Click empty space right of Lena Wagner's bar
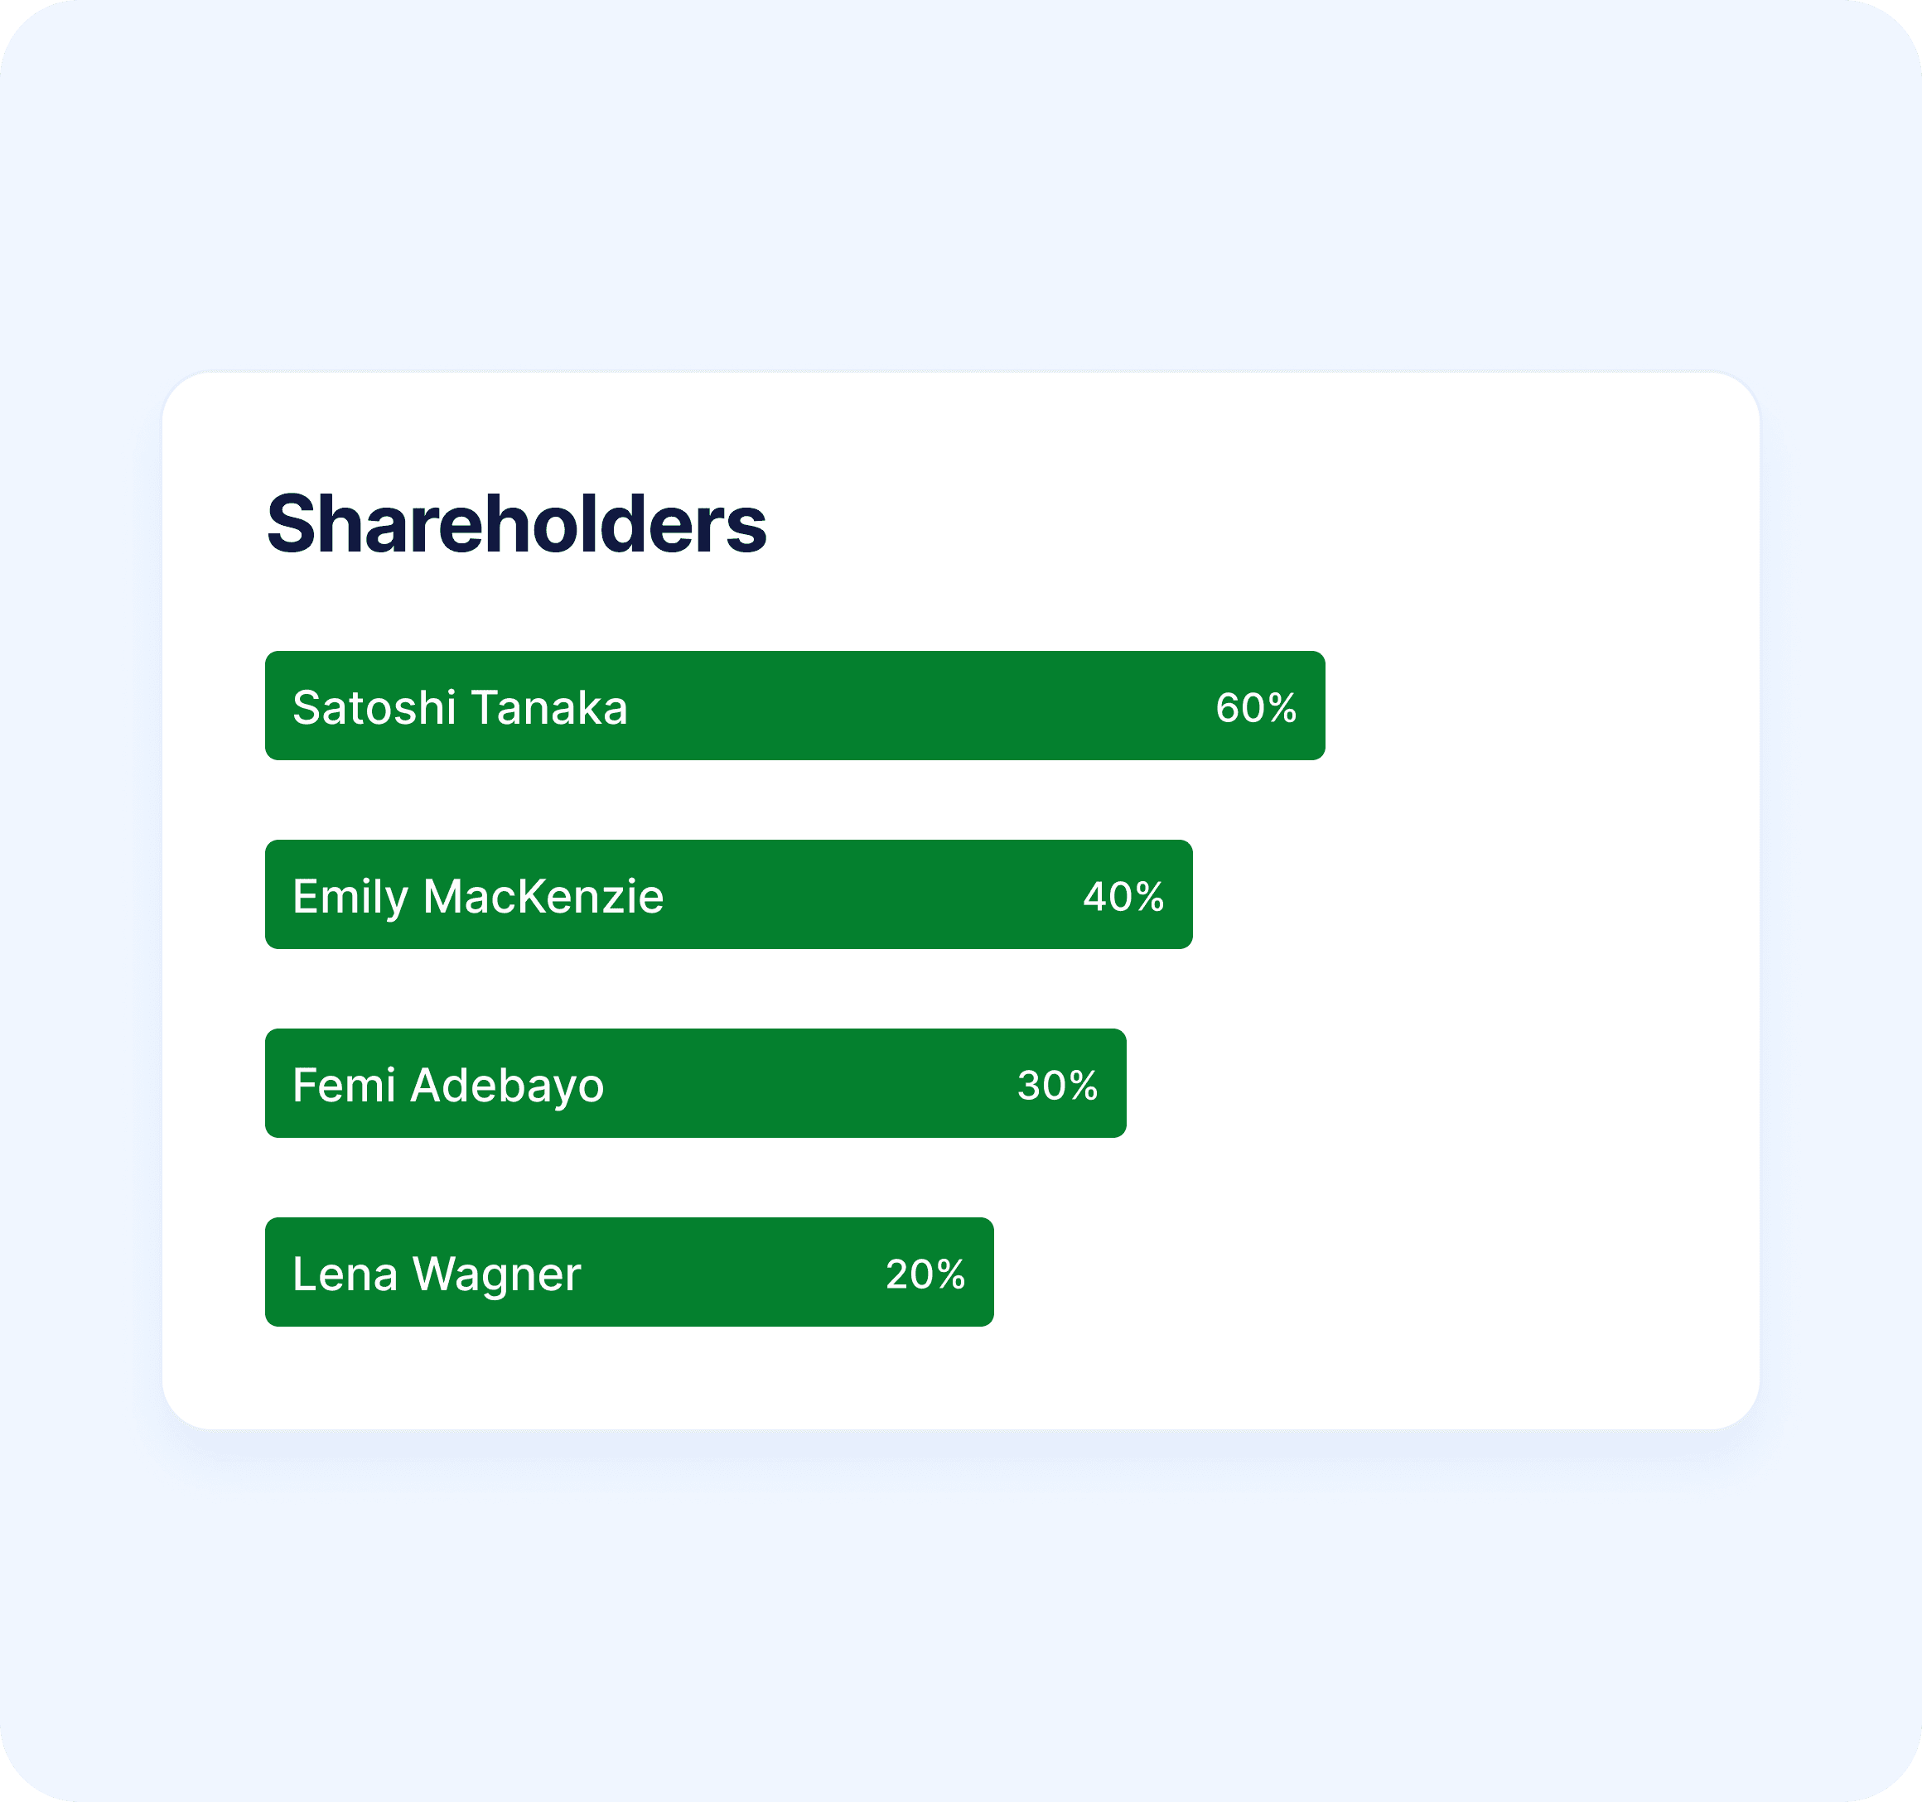The height and width of the screenshot is (1802, 1922). coord(1354,1273)
